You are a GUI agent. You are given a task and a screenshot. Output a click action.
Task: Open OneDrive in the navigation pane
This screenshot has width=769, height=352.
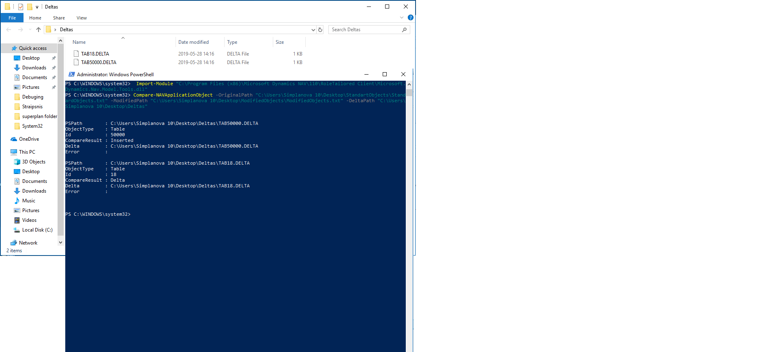(x=29, y=139)
